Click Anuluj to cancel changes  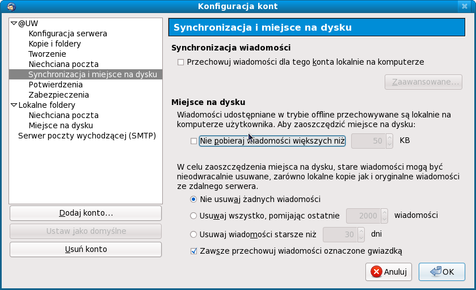[x=389, y=272]
